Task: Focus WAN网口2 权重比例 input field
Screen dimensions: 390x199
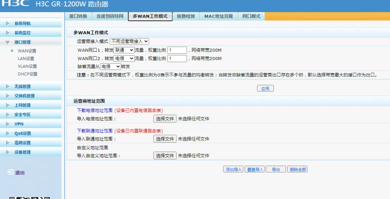Action: pos(177,59)
